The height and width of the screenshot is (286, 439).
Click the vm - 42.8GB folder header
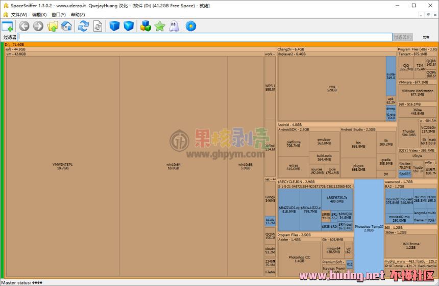coord(135,54)
